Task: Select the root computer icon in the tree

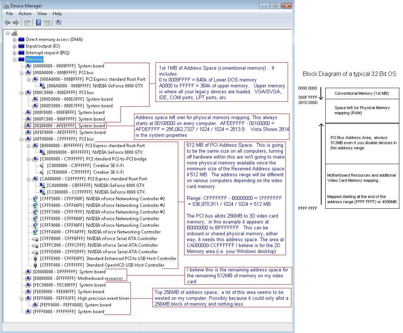Action: (x=14, y=33)
